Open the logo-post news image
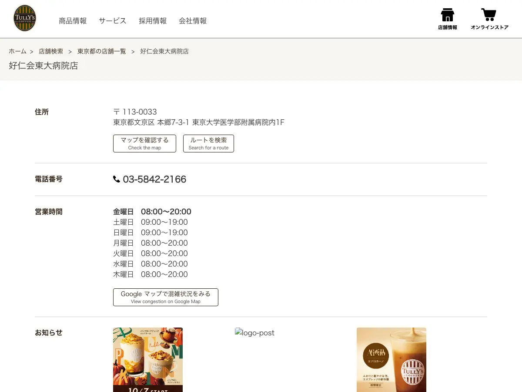Screen dimensions: 522x392 coord(255,333)
